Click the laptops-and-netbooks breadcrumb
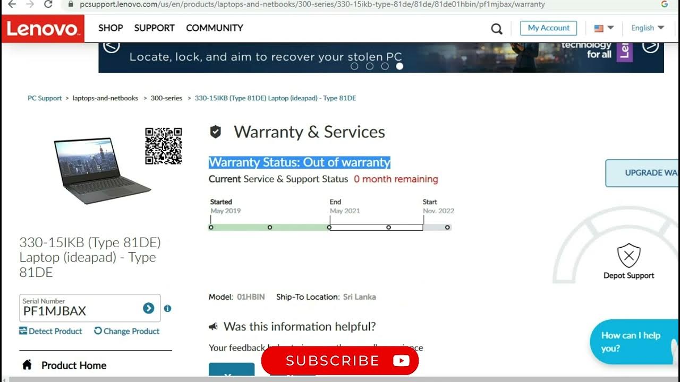 (x=105, y=98)
